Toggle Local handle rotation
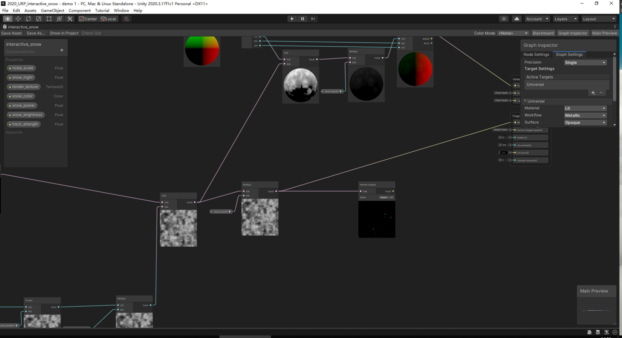Screen dimensions: 622x338 tap(109, 19)
